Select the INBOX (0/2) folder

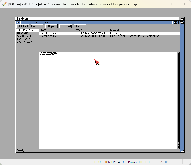[28, 30]
